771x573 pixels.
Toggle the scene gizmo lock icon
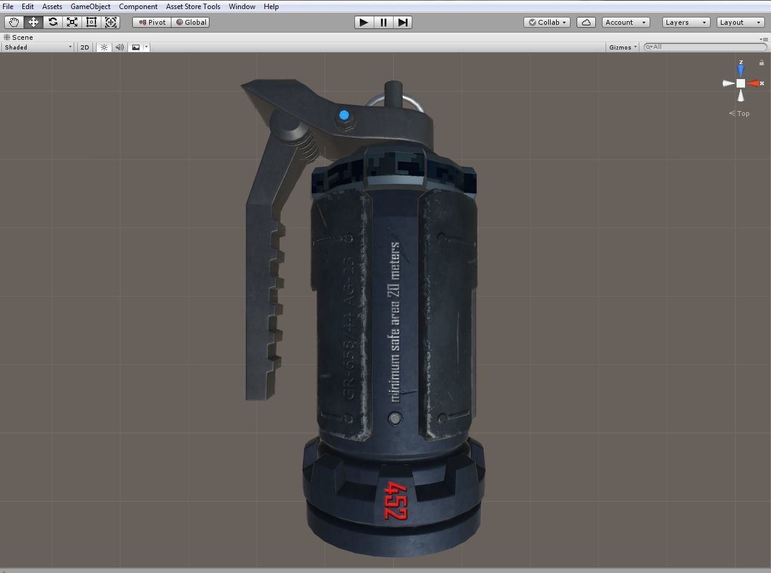tap(761, 63)
